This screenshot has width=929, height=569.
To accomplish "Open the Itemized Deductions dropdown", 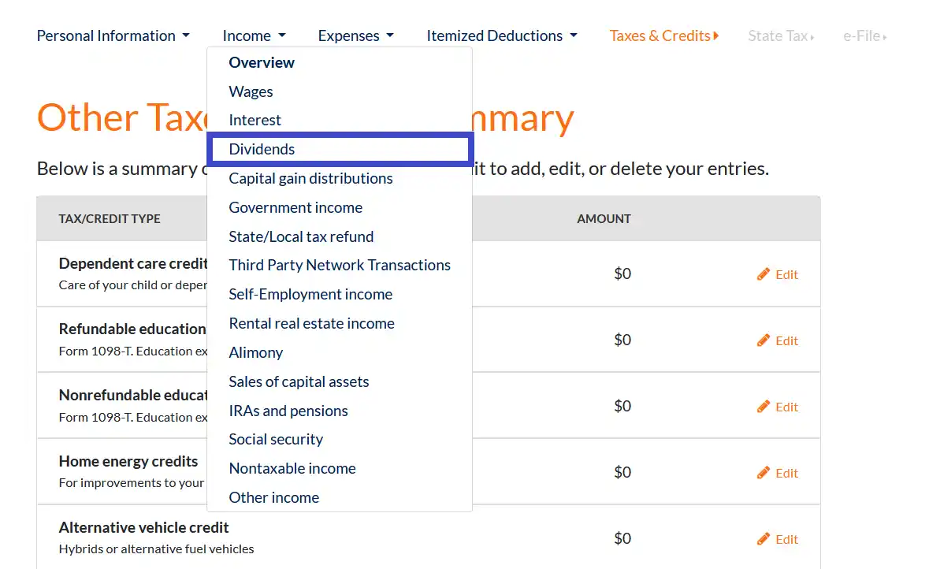I will (501, 35).
